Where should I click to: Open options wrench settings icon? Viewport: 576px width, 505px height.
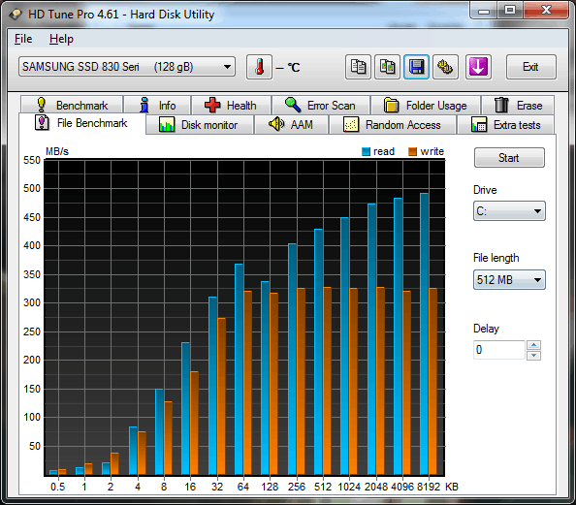coord(445,67)
